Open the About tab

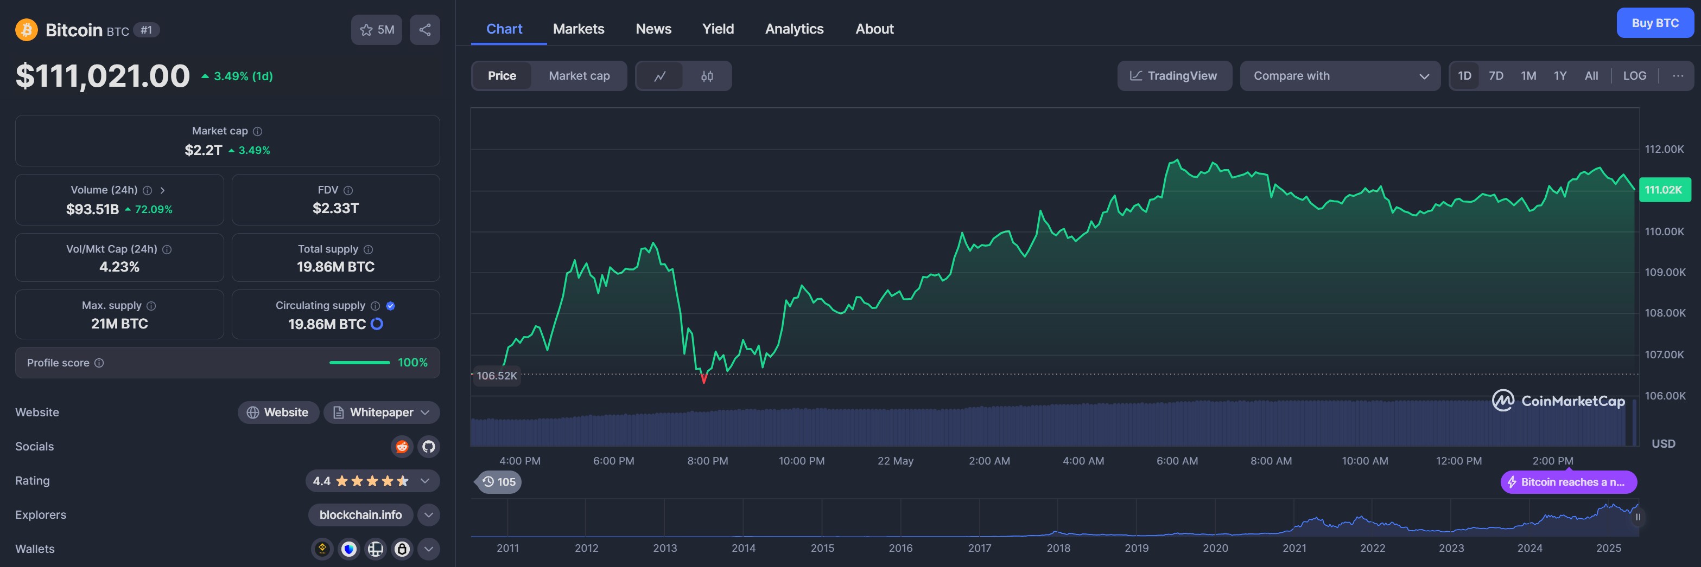pyautogui.click(x=874, y=29)
